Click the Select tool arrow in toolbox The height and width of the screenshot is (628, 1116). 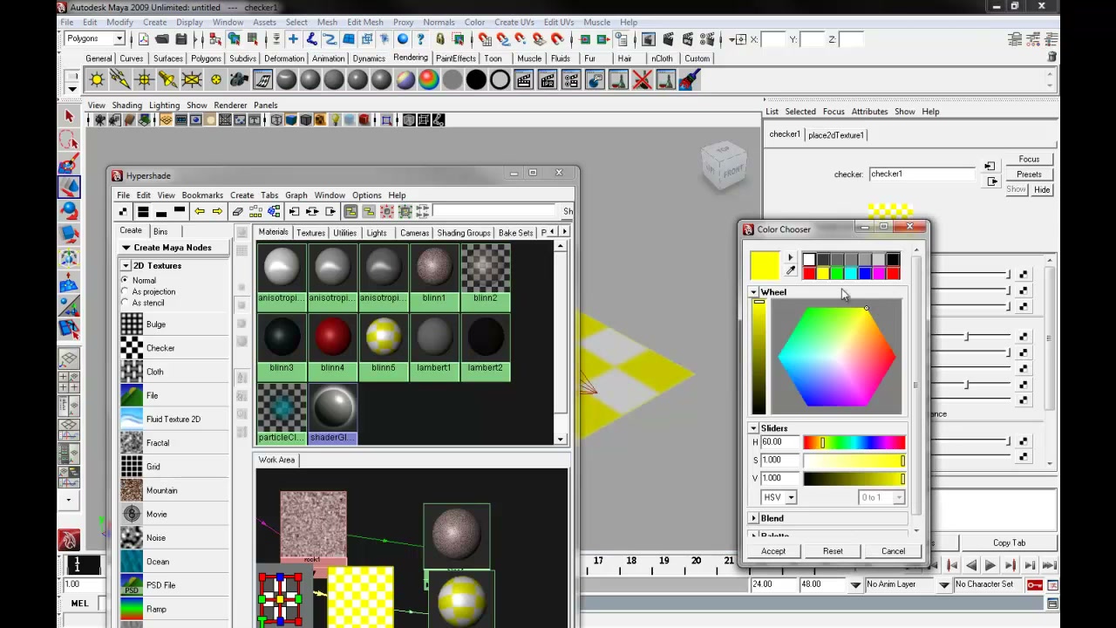pos(69,116)
